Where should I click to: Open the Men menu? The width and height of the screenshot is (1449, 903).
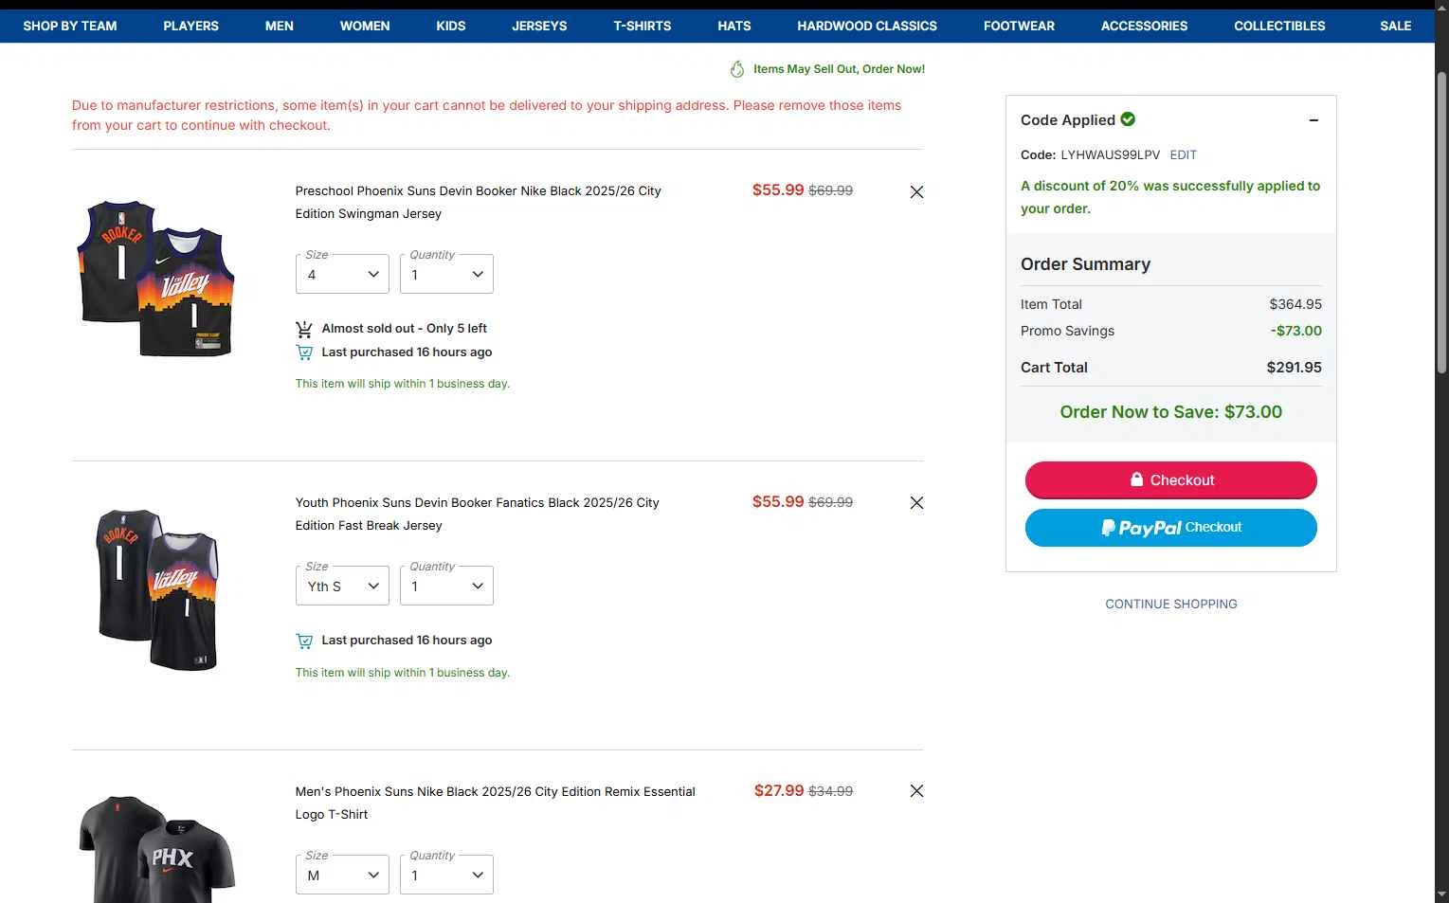[x=280, y=26]
